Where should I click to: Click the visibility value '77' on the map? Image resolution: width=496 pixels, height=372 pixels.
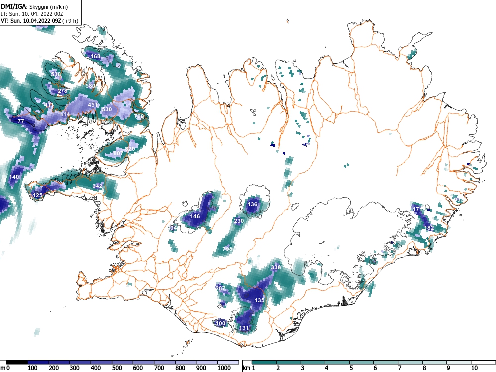21,121
